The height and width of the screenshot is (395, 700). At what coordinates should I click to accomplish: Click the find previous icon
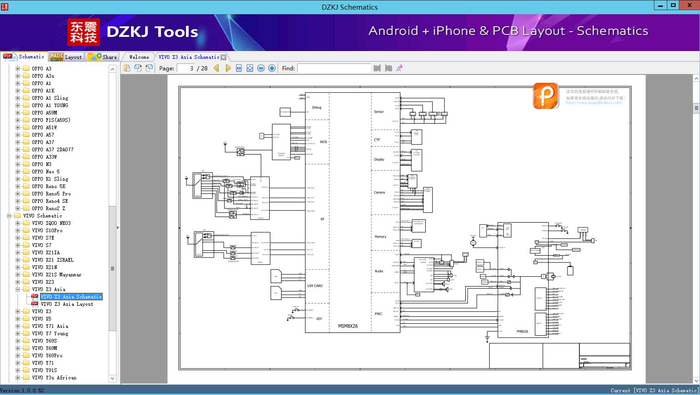pyautogui.click(x=377, y=68)
